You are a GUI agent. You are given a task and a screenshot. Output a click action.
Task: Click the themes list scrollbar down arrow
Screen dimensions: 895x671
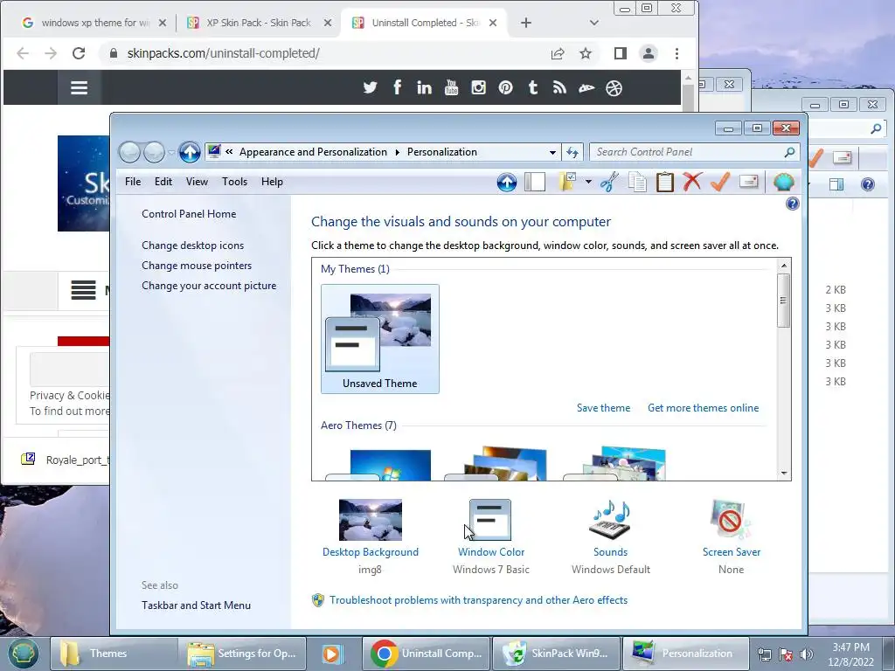[784, 473]
